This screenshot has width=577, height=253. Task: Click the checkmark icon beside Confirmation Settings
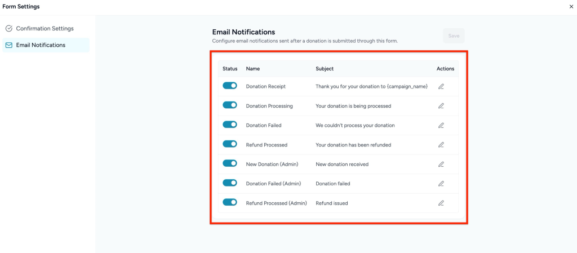click(x=9, y=29)
